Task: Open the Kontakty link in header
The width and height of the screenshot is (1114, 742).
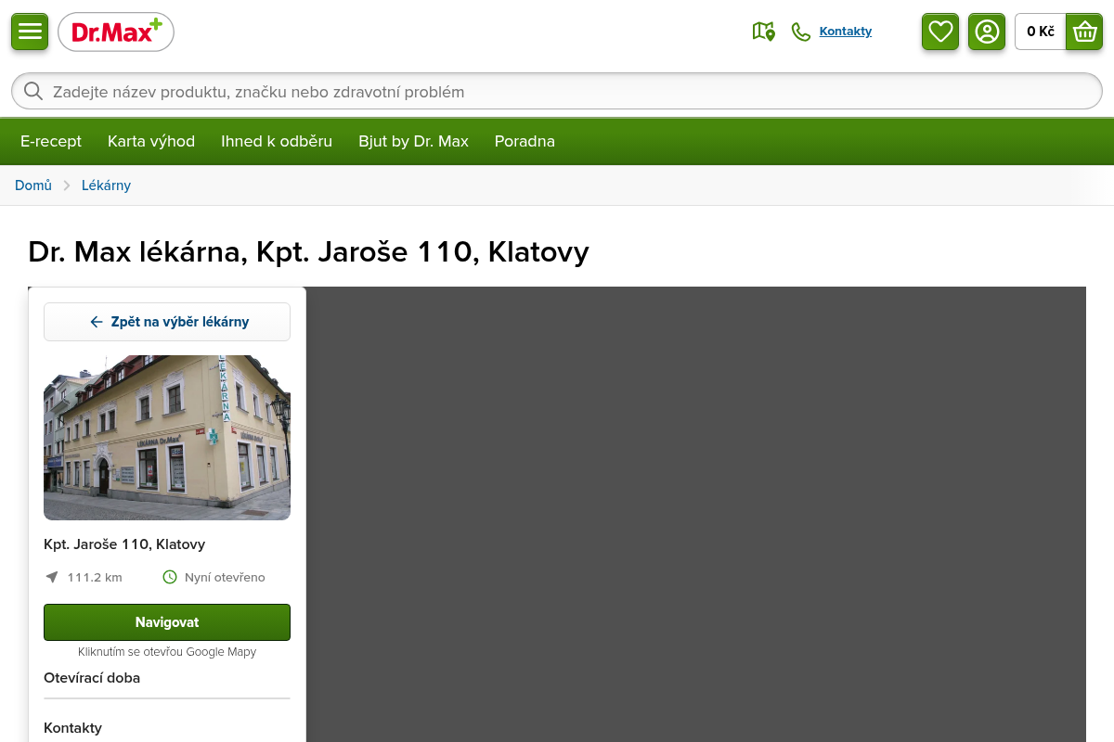Action: [846, 32]
